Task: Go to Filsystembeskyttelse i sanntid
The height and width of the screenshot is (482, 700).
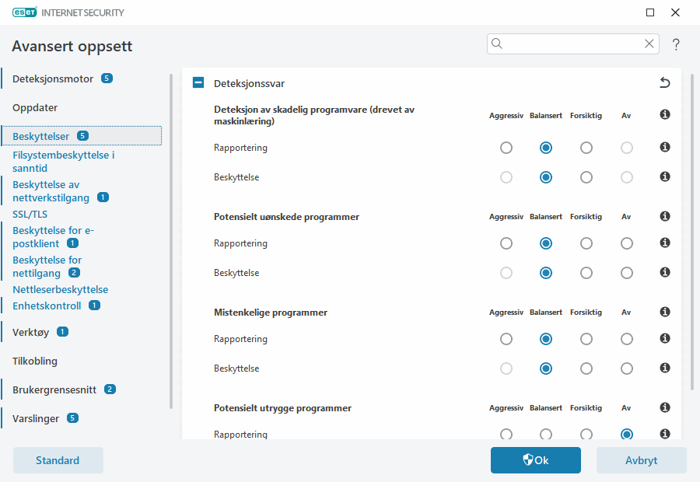Action: point(63,161)
